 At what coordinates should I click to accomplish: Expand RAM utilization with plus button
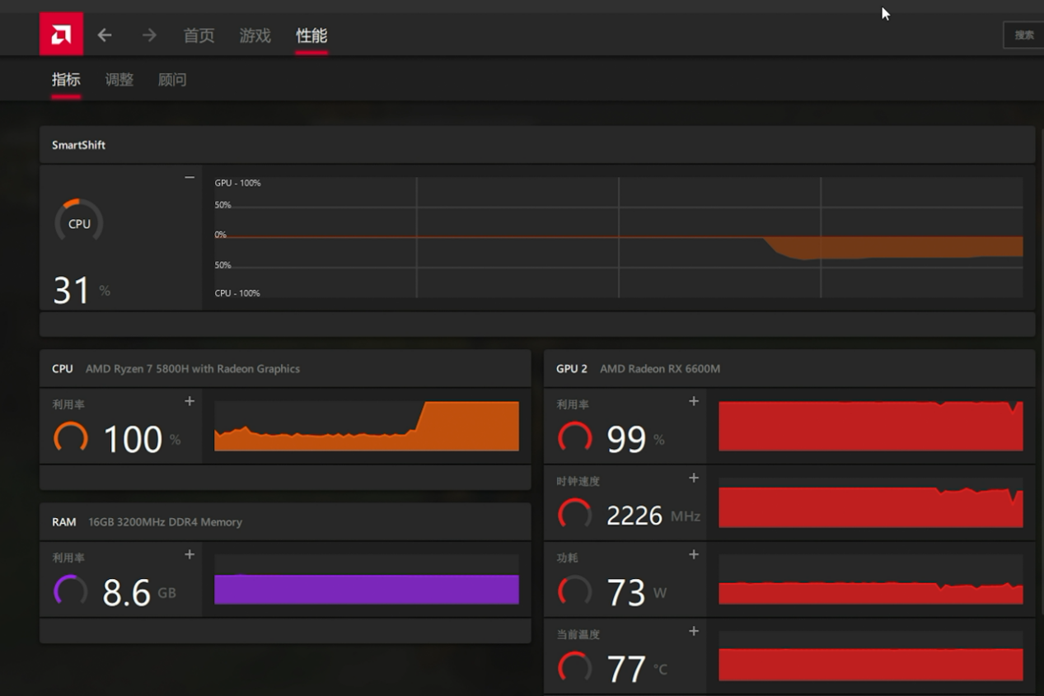[x=190, y=554]
